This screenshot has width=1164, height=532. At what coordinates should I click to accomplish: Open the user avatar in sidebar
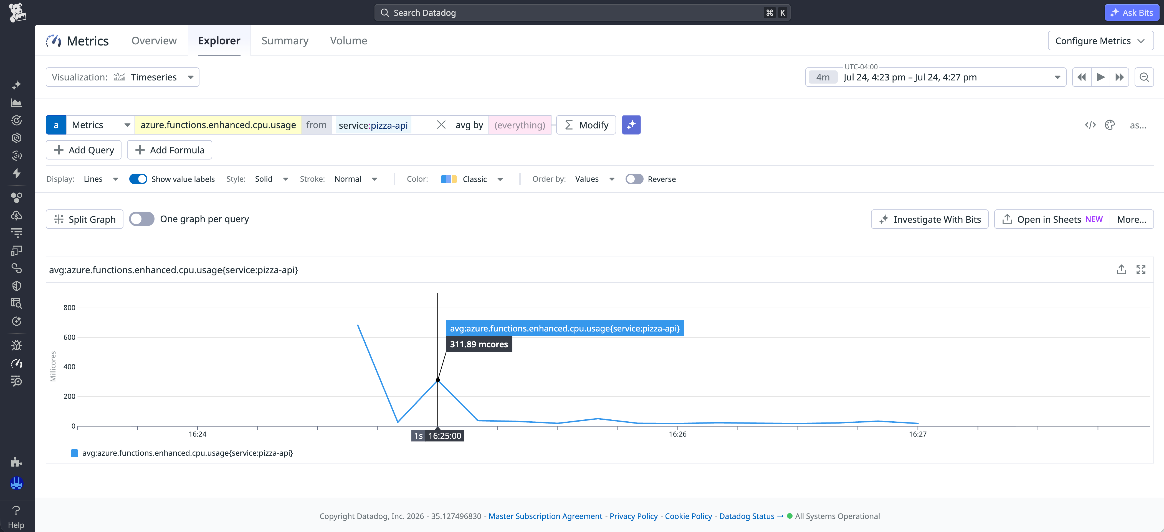(x=17, y=483)
